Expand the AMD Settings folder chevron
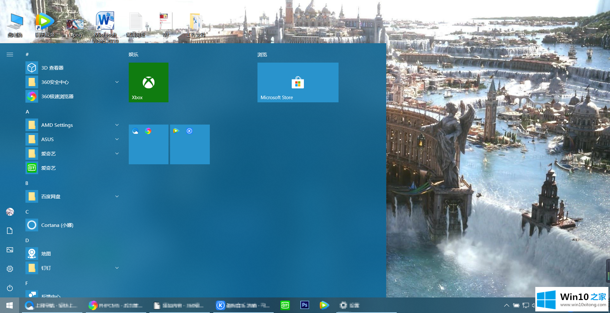610x313 pixels. click(x=117, y=125)
